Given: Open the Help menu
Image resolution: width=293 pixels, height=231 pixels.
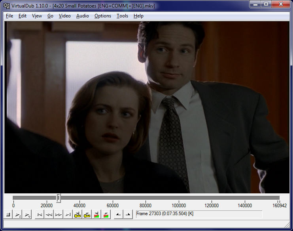Looking at the screenshot, I should point(138,16).
